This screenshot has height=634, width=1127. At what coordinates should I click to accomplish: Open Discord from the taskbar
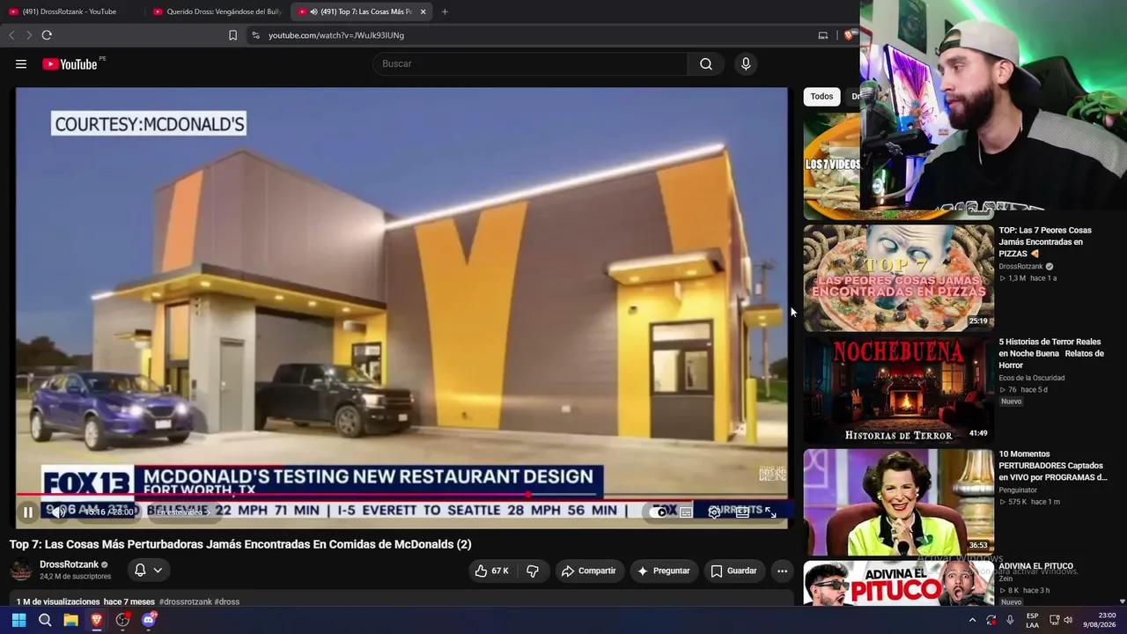coord(149,620)
